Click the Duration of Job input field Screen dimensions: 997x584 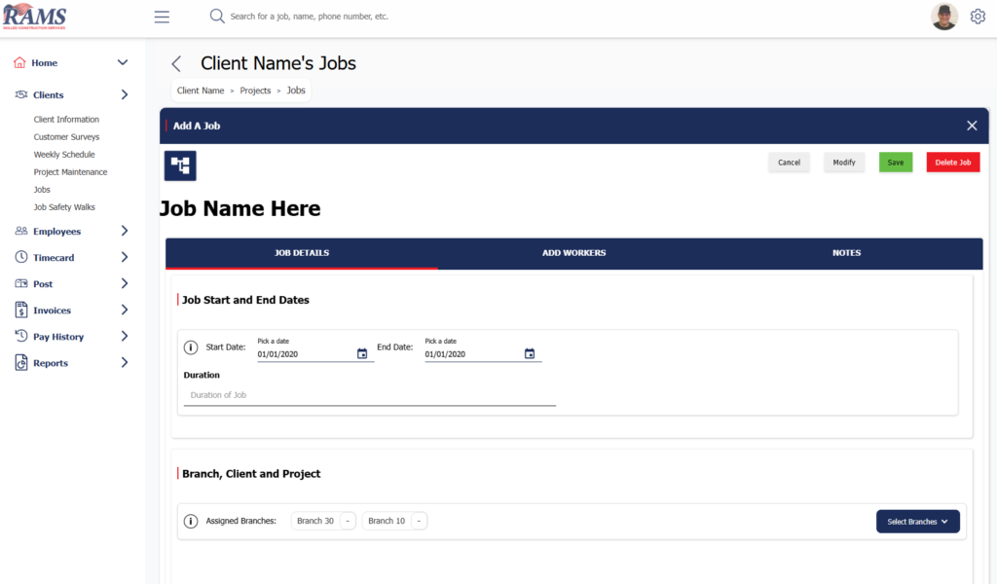369,395
